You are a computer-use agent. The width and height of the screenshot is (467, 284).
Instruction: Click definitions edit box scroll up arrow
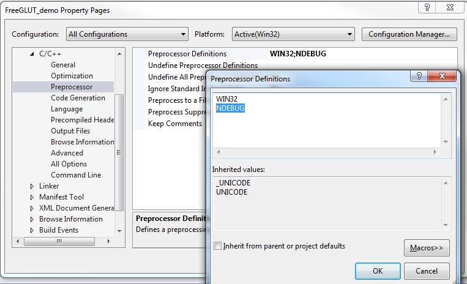pos(446,99)
